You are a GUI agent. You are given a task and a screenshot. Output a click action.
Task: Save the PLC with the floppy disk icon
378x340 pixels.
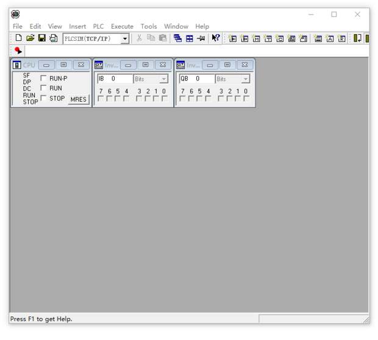coord(41,38)
